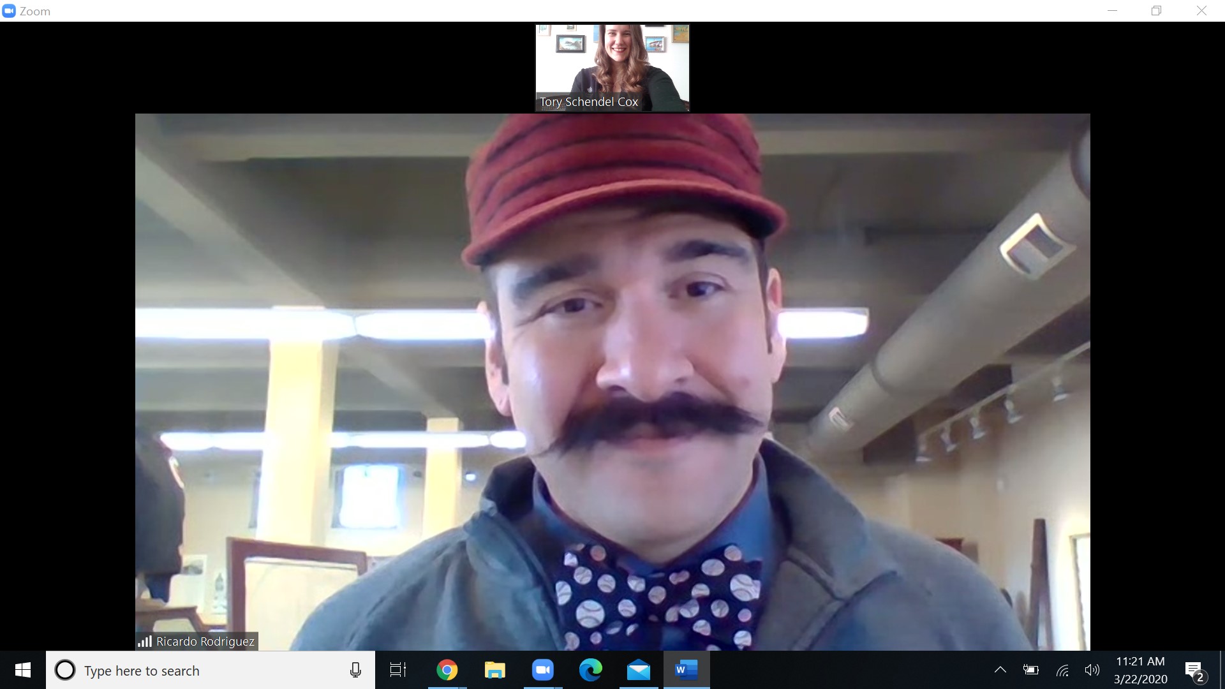Open Google Chrome from taskbar

coord(447,670)
